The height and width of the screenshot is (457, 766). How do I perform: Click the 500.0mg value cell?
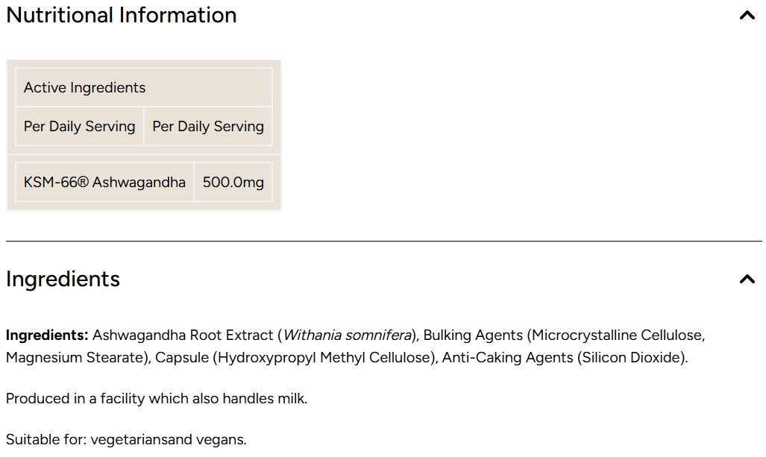[233, 182]
